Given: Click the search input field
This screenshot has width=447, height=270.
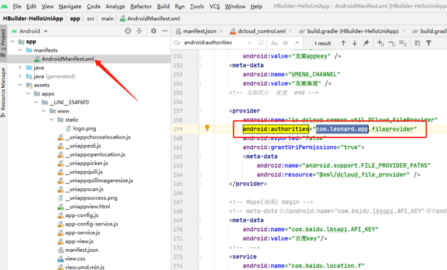Looking at the screenshot, I should point(214,43).
